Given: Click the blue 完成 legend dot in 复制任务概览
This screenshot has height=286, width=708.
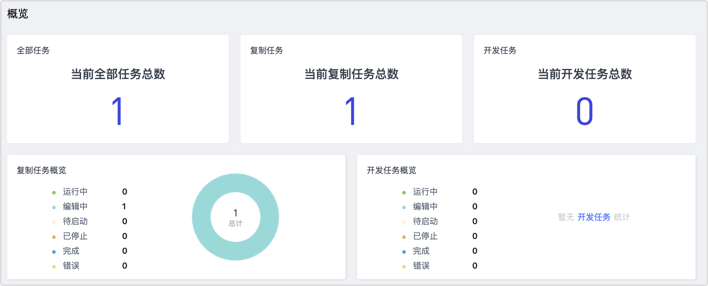Looking at the screenshot, I should point(54,251).
